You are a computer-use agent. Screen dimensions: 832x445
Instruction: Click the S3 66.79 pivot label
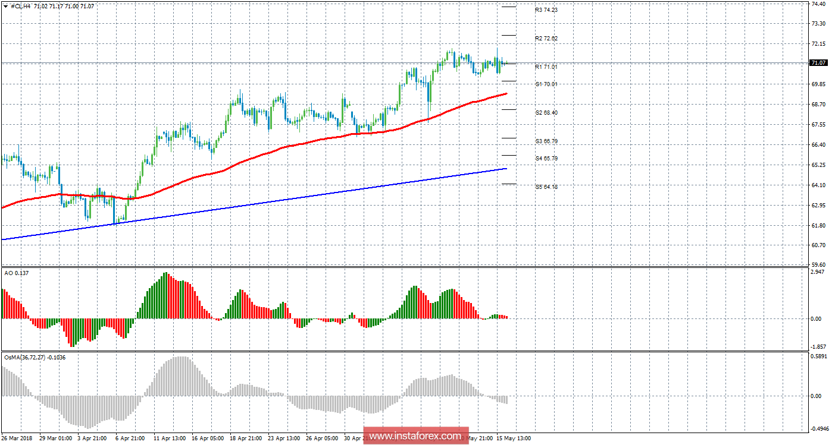point(546,141)
